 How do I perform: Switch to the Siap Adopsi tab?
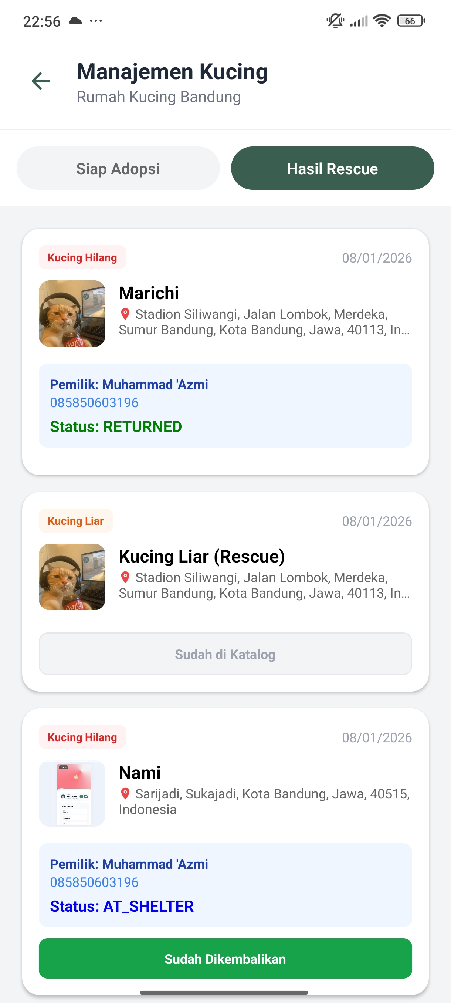[x=118, y=168]
